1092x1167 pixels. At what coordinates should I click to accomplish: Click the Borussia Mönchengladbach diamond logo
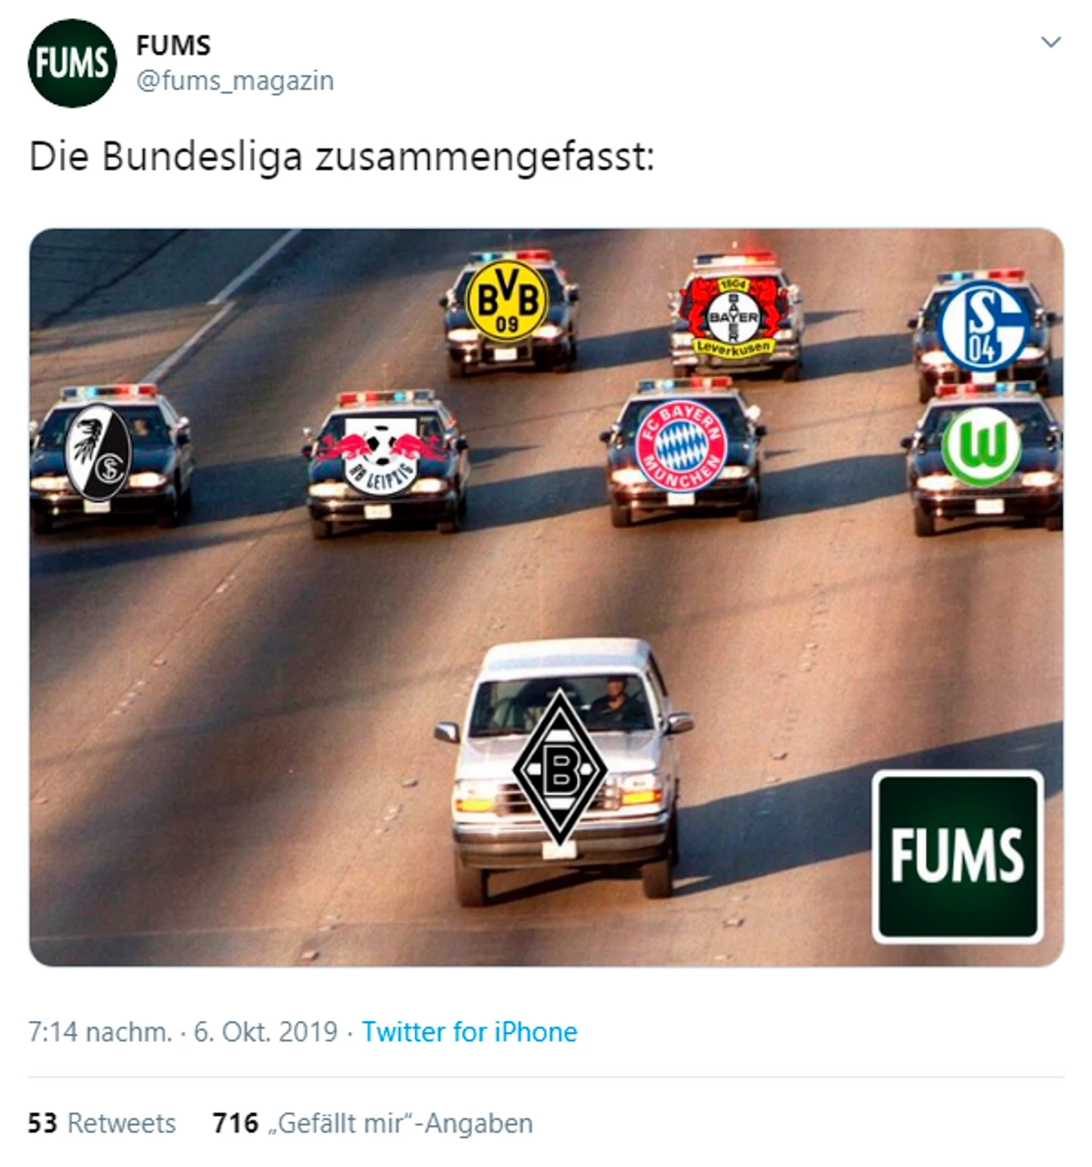[x=560, y=769]
